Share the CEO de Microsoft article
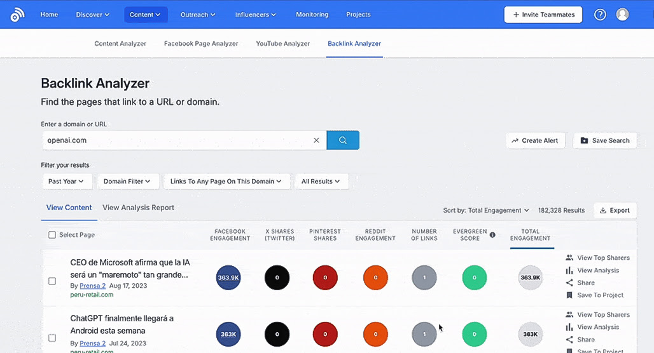 [x=580, y=283]
